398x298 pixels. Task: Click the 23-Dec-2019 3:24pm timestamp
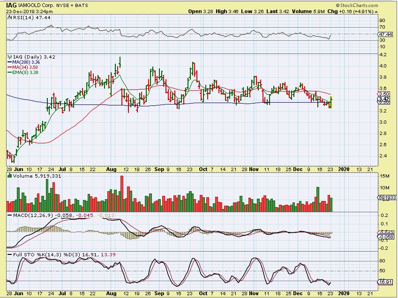(x=30, y=12)
